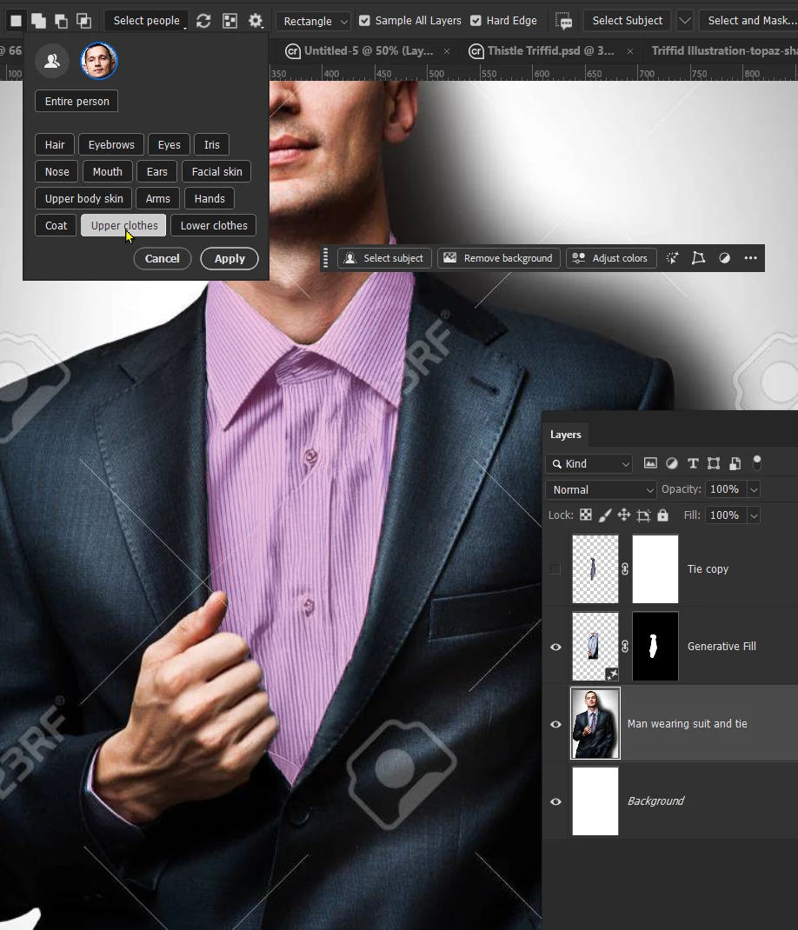Click the Generative Fill layer mask thumbnail
This screenshot has width=798, height=930.
(655, 647)
